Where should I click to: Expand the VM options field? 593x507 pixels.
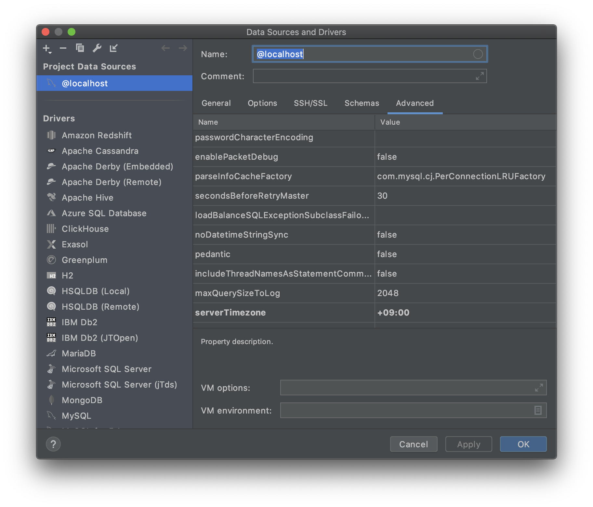pyautogui.click(x=539, y=388)
